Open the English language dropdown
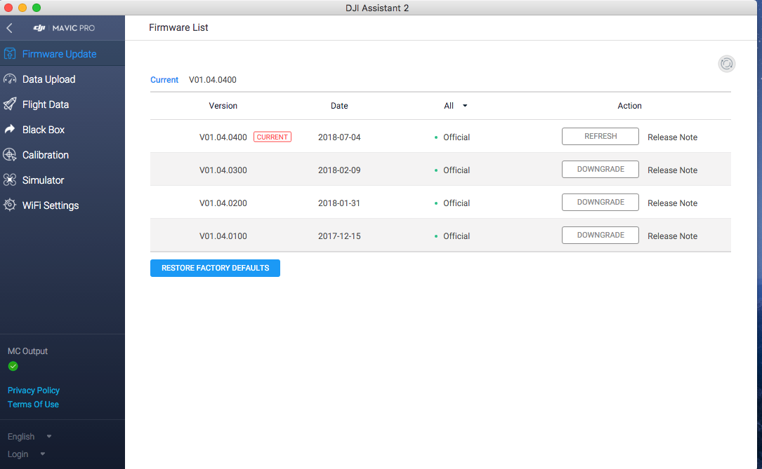The width and height of the screenshot is (762, 469). coord(29,437)
